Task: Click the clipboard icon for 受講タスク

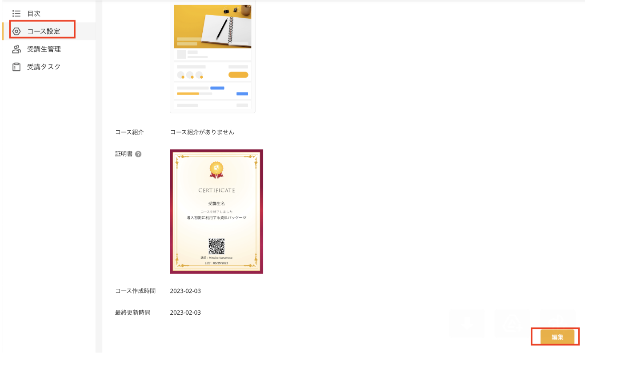Action: [x=16, y=67]
